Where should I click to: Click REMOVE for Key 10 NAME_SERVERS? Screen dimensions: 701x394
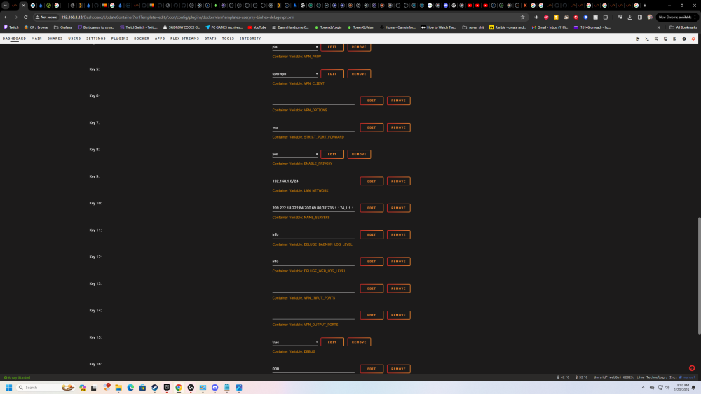tap(398, 208)
